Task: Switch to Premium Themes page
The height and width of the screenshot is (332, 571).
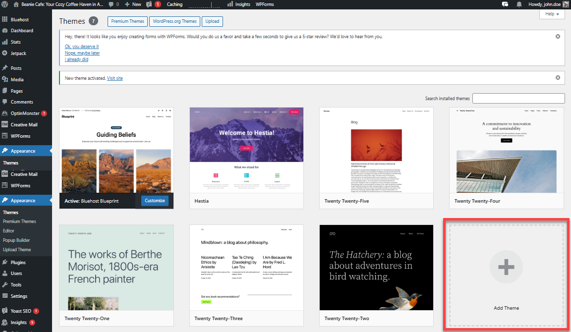Action: [x=127, y=21]
